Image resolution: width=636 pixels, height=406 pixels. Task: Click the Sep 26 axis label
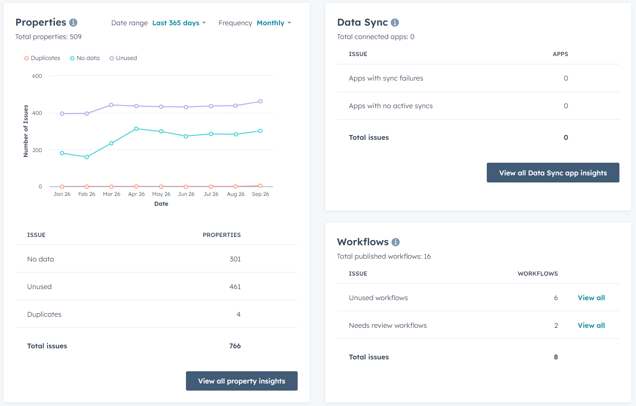click(261, 194)
